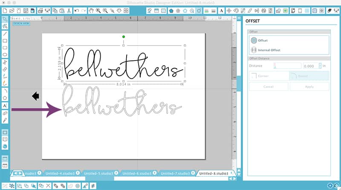Click the horizontal scrollbar below the canvas
The width and height of the screenshot is (341, 190).
coord(100,178)
